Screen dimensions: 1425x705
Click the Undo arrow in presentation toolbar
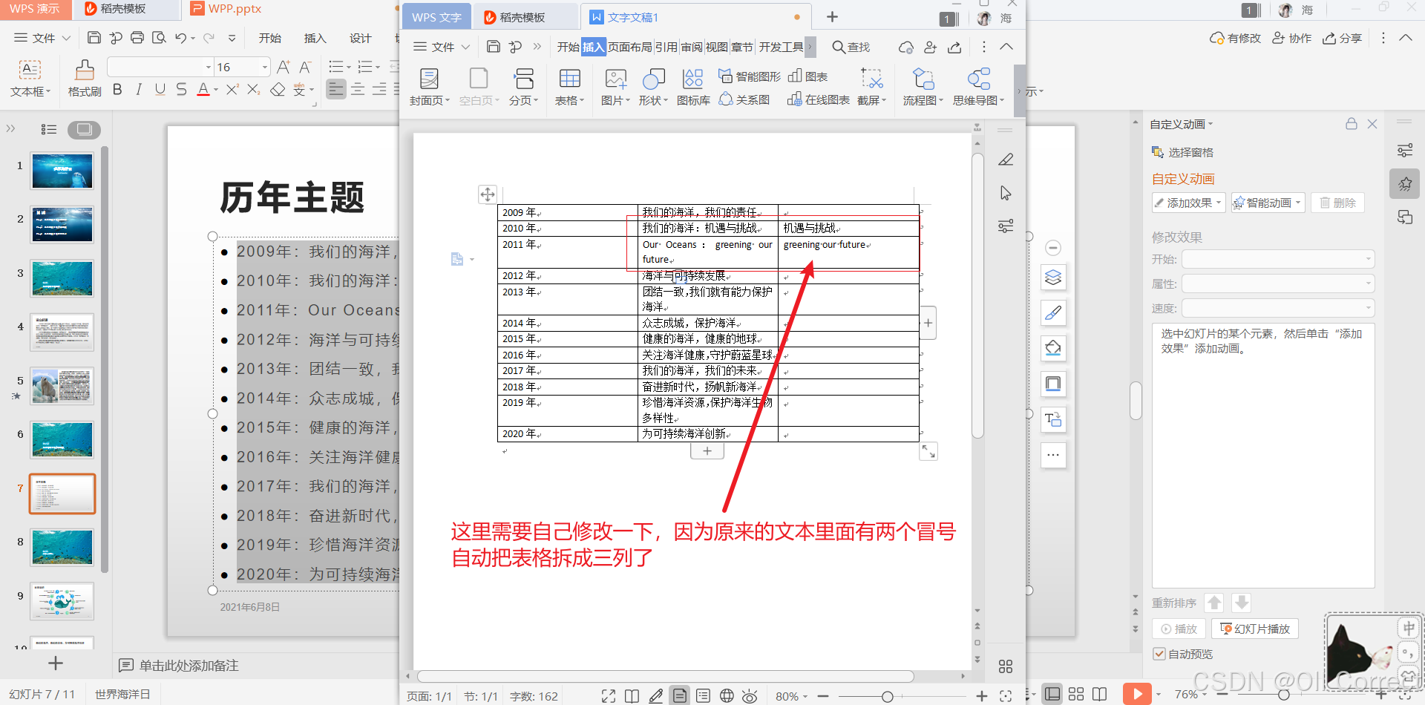pyautogui.click(x=180, y=38)
